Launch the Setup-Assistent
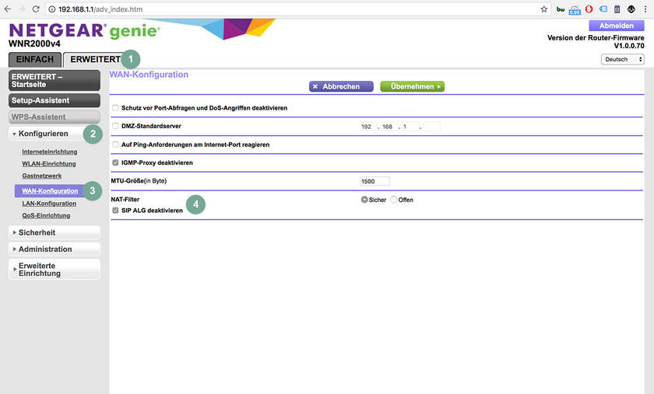Screen dimensions: 654x394 tap(54, 100)
